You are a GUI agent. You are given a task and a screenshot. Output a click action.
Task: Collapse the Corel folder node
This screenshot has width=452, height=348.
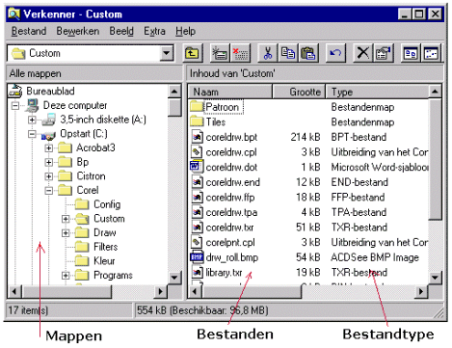(48, 191)
